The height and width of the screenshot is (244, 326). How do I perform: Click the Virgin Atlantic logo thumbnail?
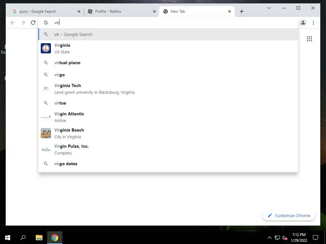(46, 117)
